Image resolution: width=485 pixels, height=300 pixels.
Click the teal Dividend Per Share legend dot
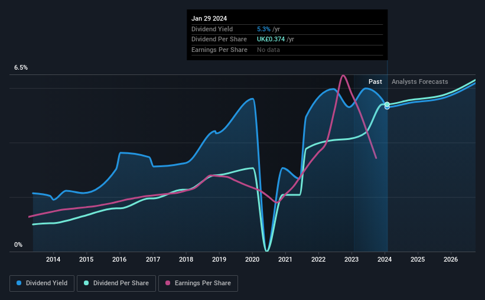point(86,283)
